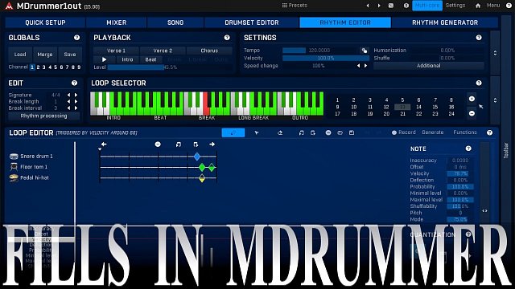
Task: Click the Save button in Globals
Action: point(70,55)
